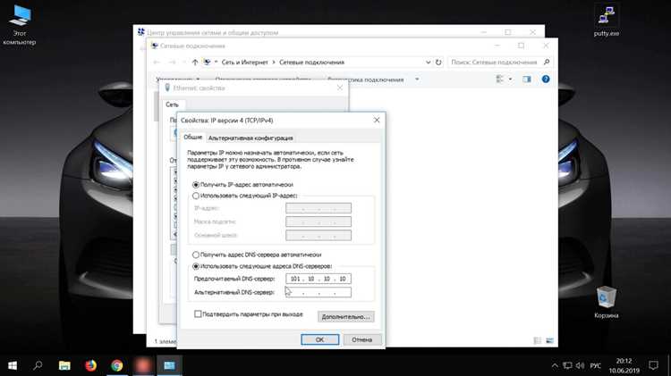
Task: Click the Отмена button
Action: [x=361, y=339]
